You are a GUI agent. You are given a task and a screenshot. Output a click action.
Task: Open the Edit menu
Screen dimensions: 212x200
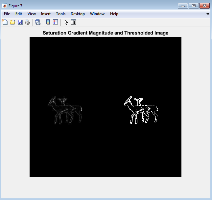tap(19, 14)
